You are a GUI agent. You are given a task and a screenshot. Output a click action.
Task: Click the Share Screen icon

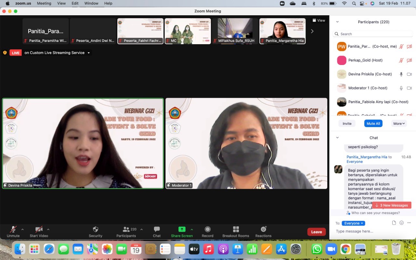(182, 229)
